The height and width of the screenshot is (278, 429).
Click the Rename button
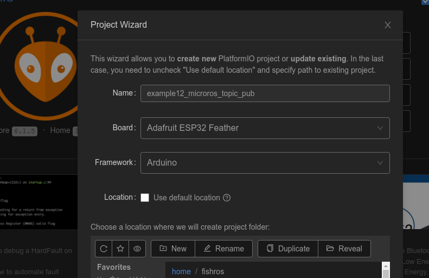(223, 249)
